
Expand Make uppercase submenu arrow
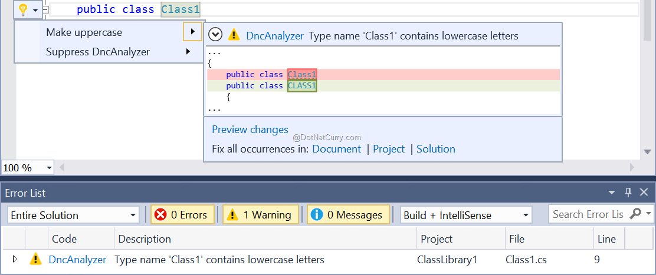(x=193, y=32)
